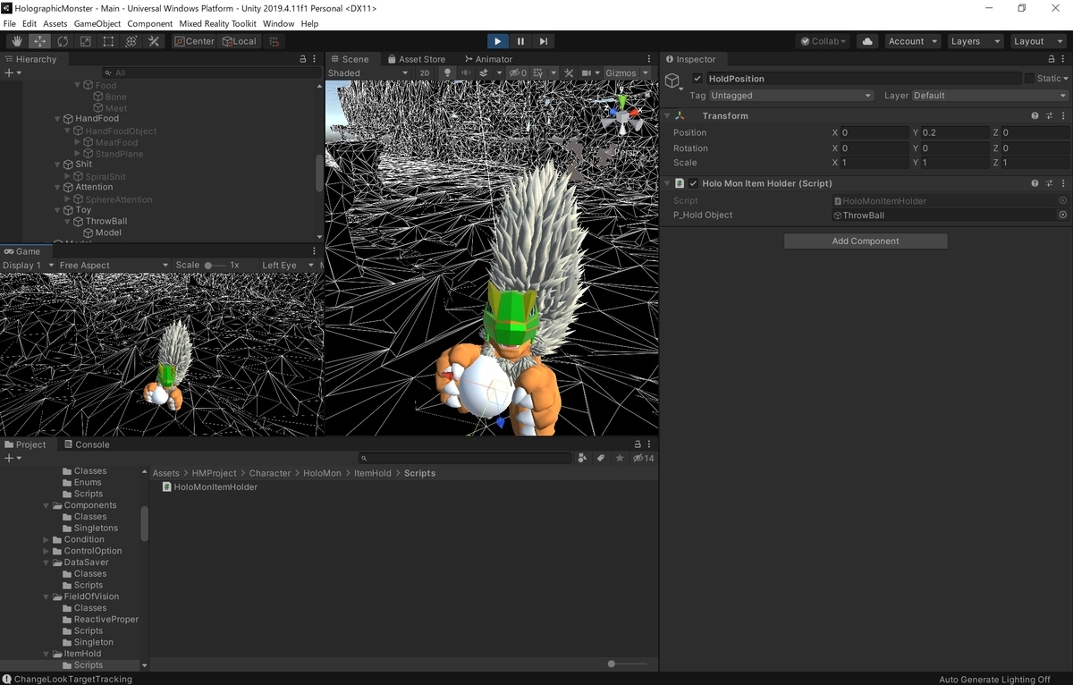Filter Project by label icon

pyautogui.click(x=601, y=458)
